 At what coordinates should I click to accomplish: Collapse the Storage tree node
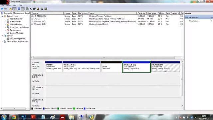2,36
